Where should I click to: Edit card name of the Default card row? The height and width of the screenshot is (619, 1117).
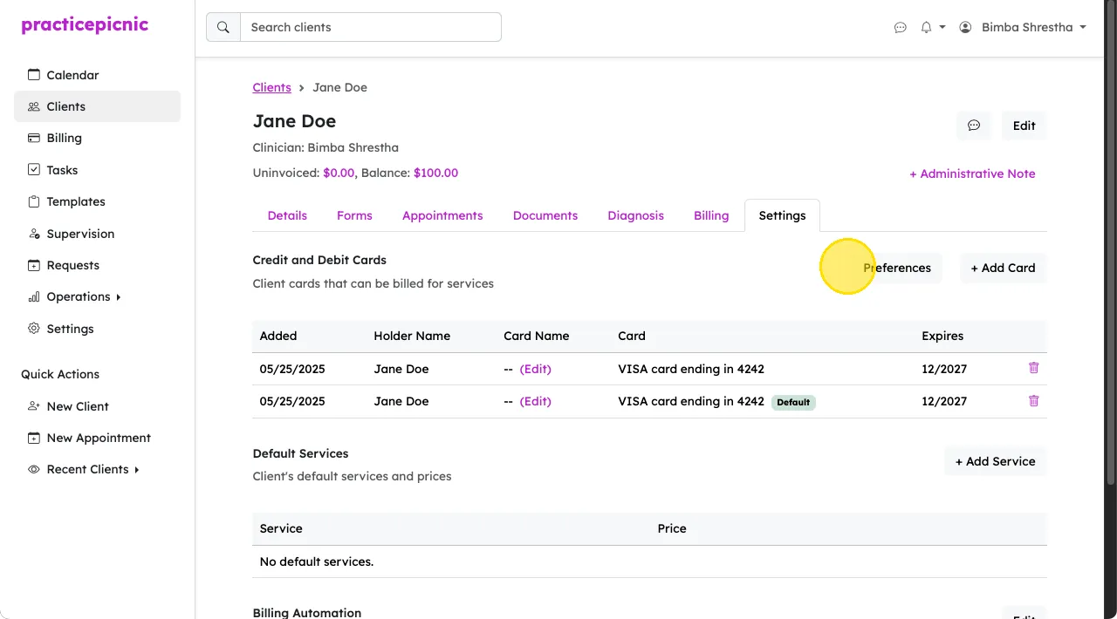click(x=535, y=401)
